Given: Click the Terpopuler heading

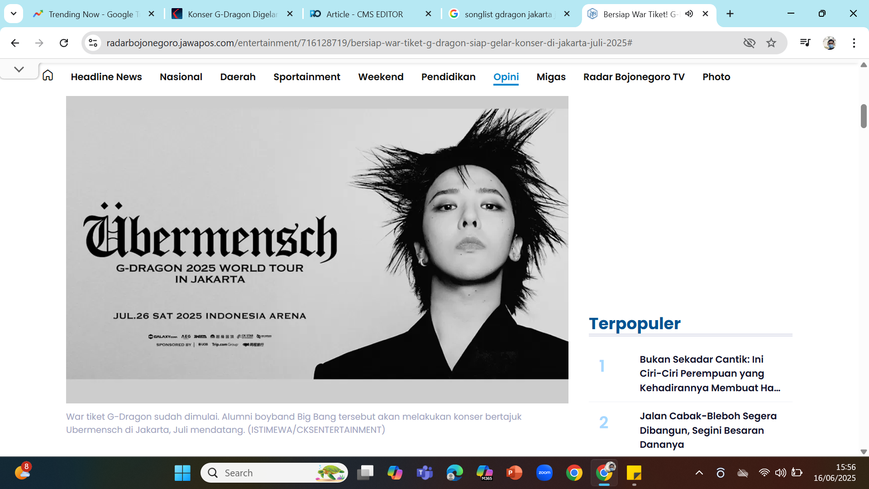Looking at the screenshot, I should click(x=635, y=323).
